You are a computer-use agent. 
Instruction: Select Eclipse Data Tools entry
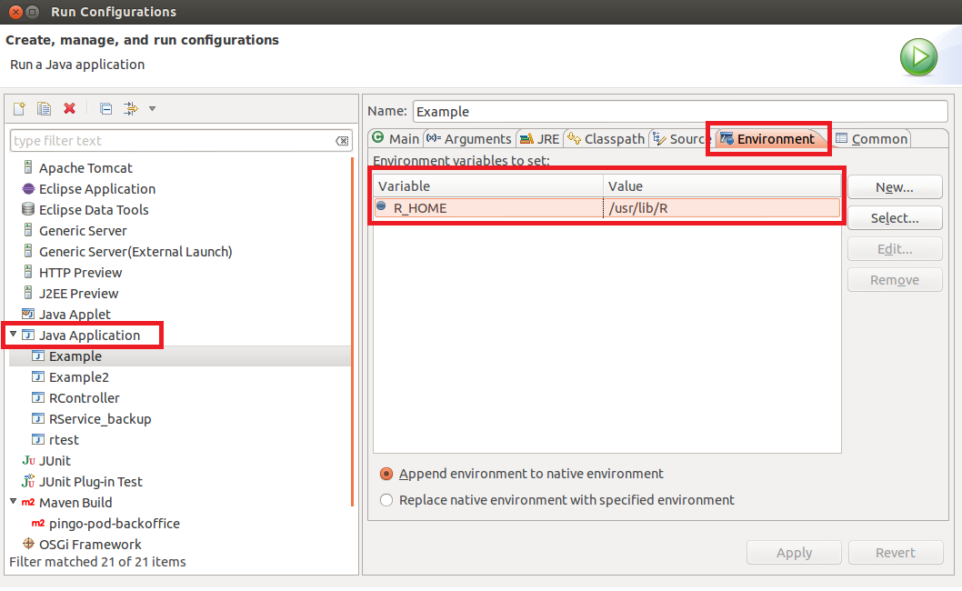94,210
